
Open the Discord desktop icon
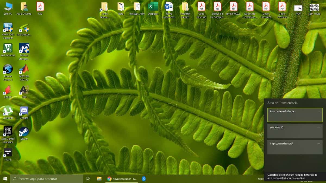point(24,111)
